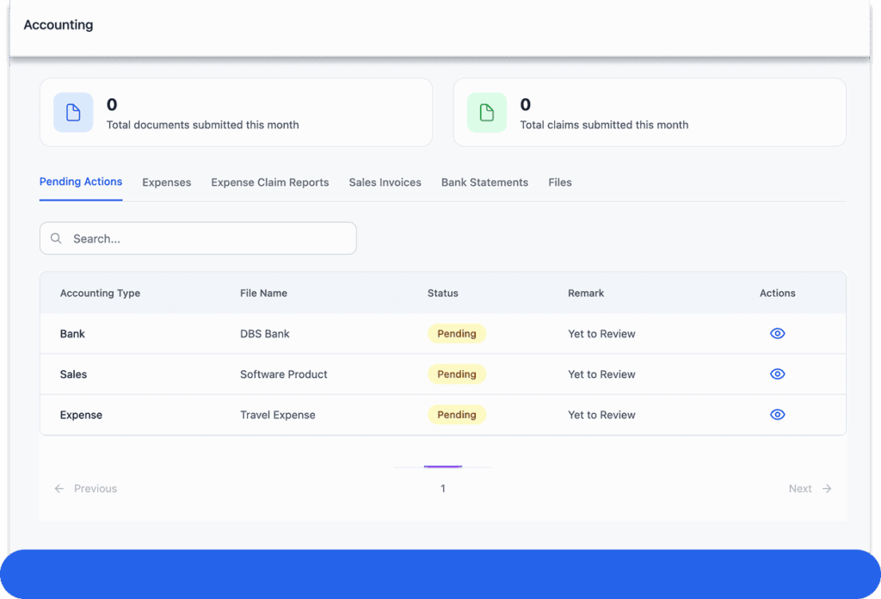Click the right arrow beside Next

coord(827,488)
